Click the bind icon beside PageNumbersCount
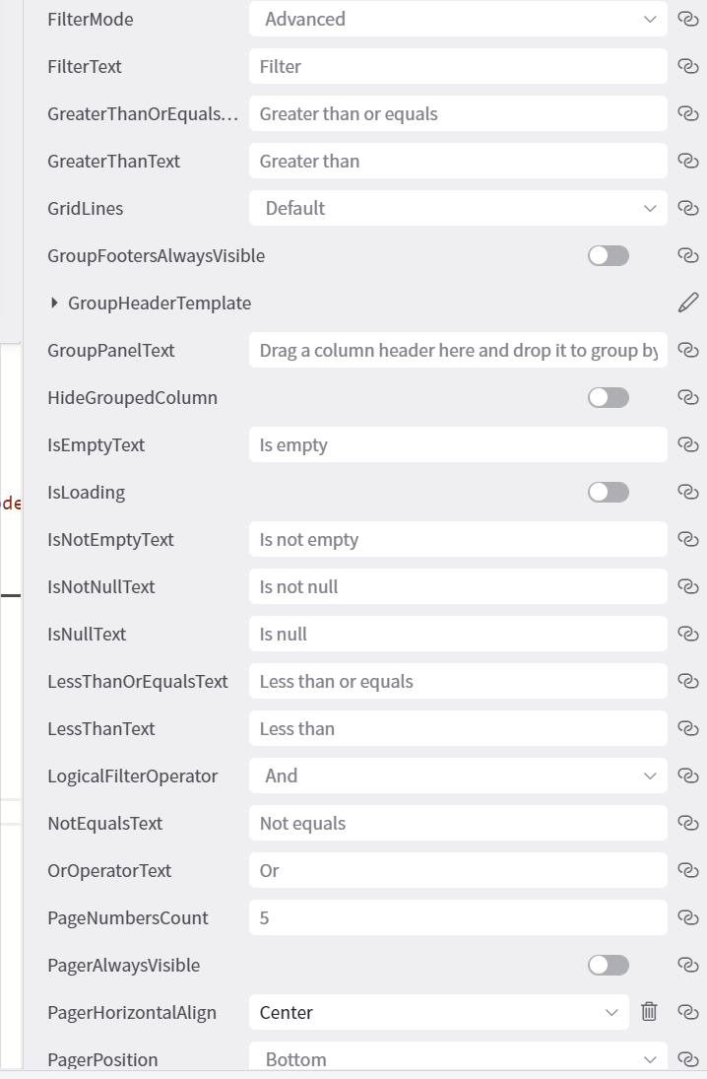The image size is (707, 1079). click(687, 917)
